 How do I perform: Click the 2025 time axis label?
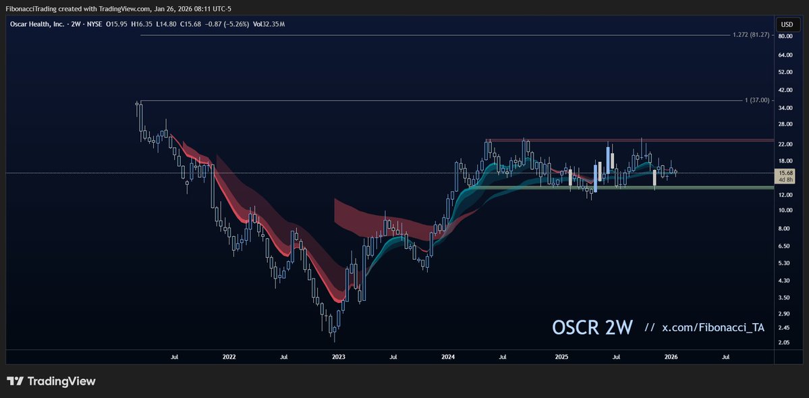pos(561,357)
